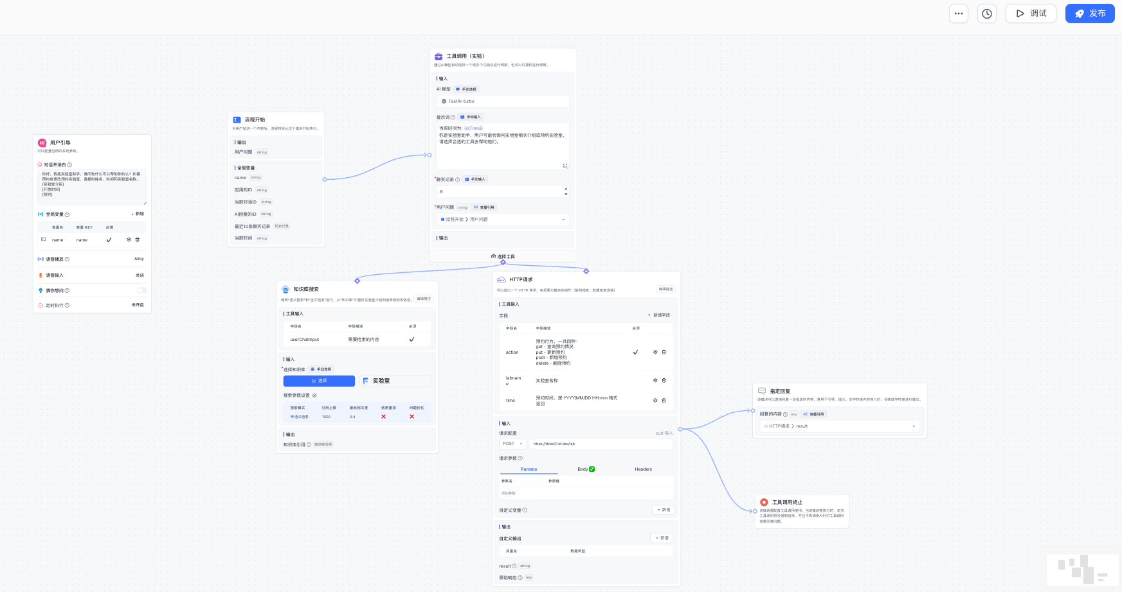Toggle the 猜你想问 switch
1122x592 pixels.
(x=141, y=290)
